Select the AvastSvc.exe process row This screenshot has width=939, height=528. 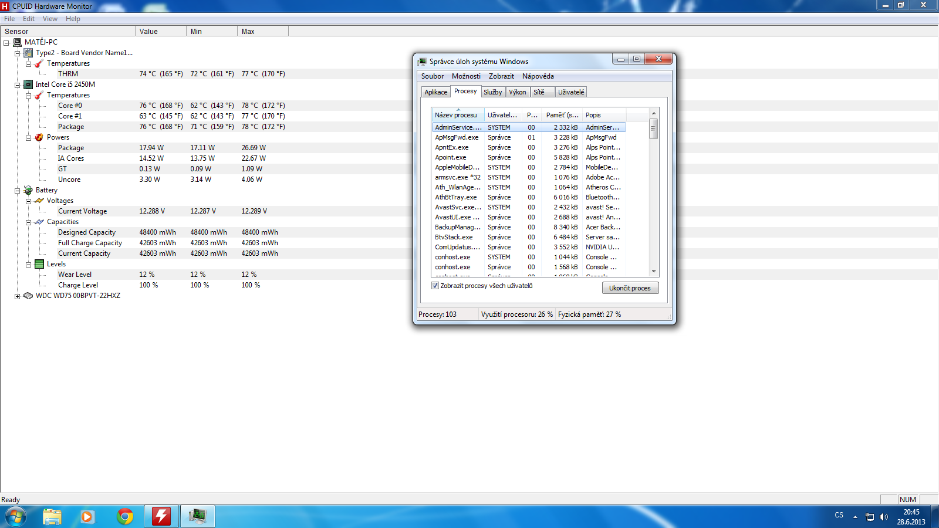(x=528, y=207)
